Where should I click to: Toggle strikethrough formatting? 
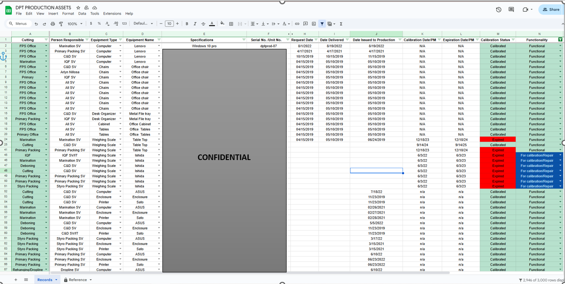pos(203,24)
